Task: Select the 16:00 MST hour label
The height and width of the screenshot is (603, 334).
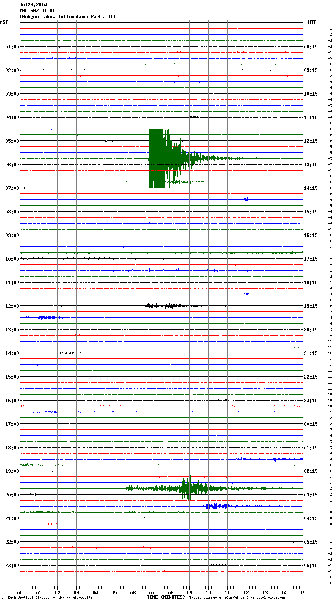Action: coord(12,401)
